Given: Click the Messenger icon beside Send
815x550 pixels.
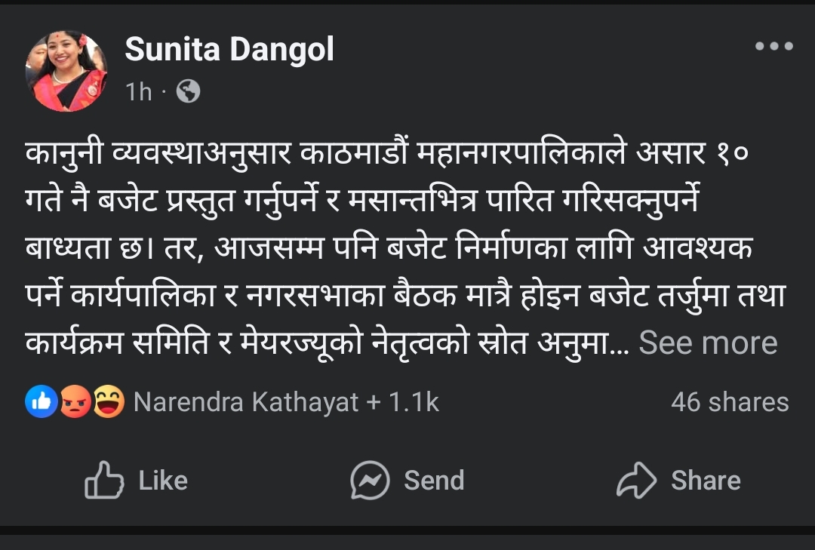Looking at the screenshot, I should click(x=370, y=481).
